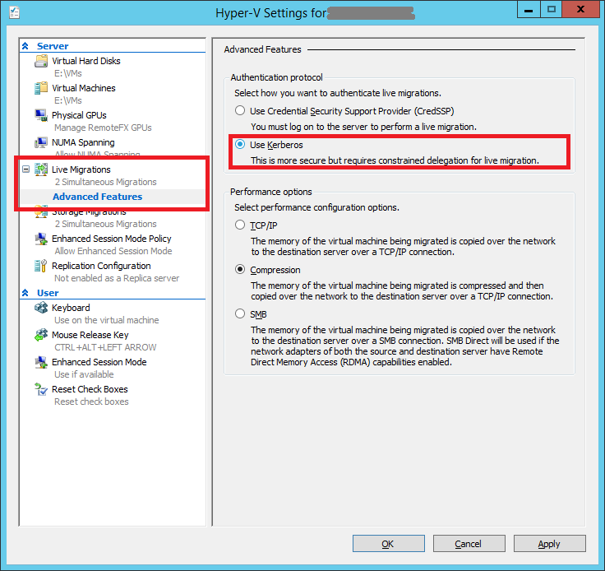Maximize the Hyper-V Settings window

[x=552, y=10]
